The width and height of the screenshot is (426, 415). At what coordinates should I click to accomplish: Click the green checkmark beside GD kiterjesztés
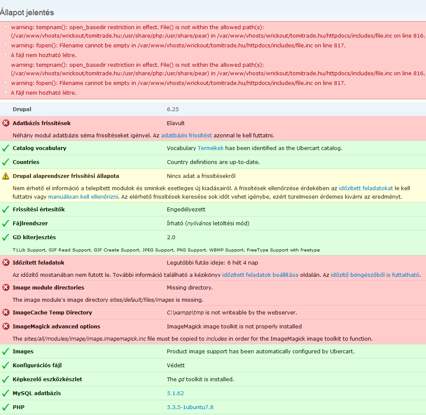click(5, 238)
